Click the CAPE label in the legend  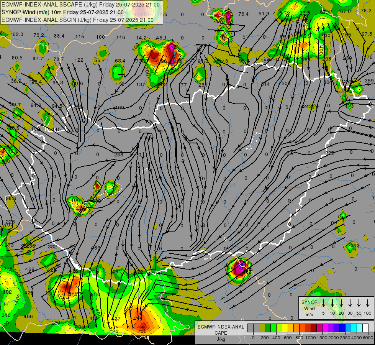(x=221, y=333)
